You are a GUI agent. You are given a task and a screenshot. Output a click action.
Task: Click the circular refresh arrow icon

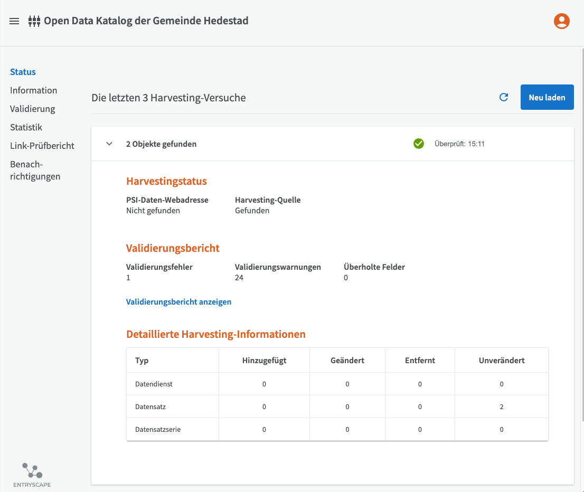[504, 97]
